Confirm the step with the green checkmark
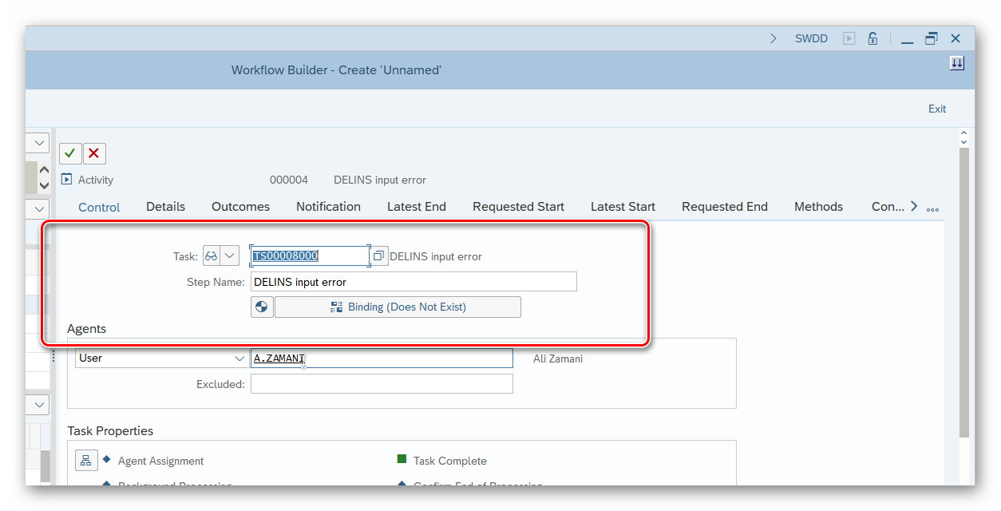1001x511 pixels. click(x=70, y=153)
